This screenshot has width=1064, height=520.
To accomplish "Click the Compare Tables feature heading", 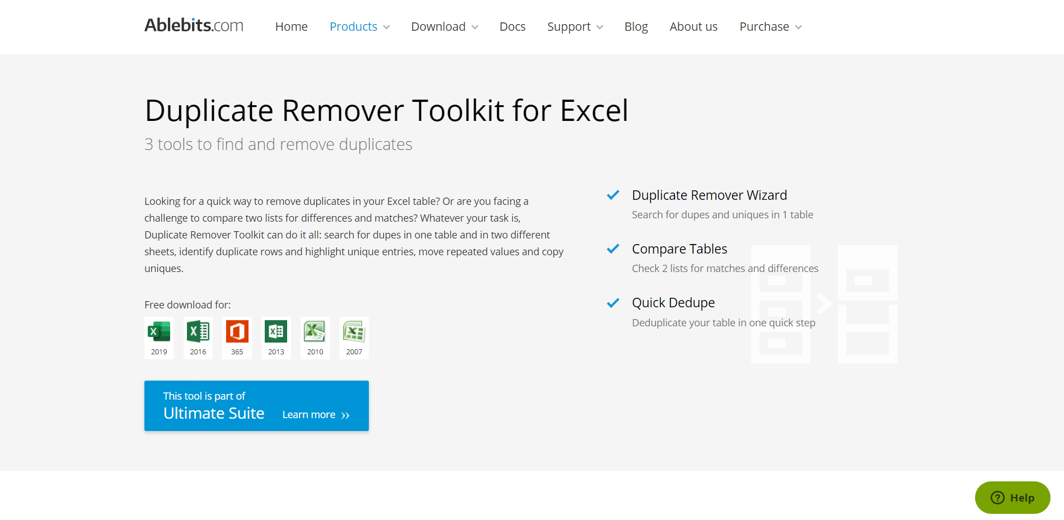I will tap(679, 249).
